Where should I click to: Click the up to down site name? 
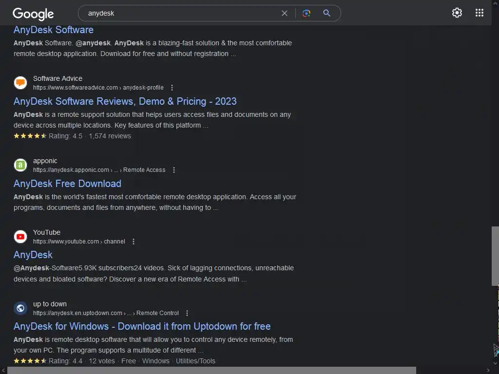click(x=50, y=304)
